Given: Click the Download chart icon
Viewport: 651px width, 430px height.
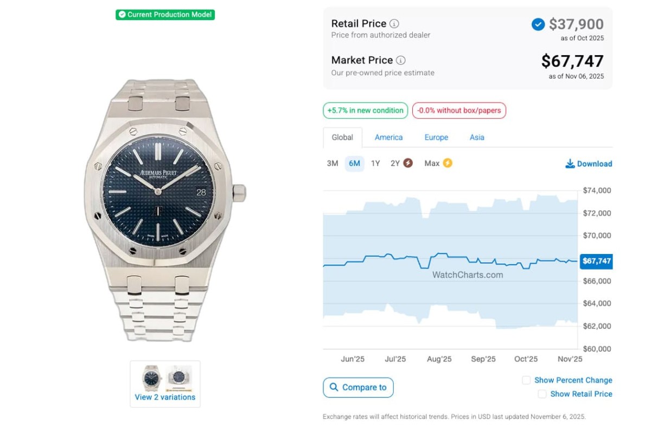Looking at the screenshot, I should tap(570, 164).
